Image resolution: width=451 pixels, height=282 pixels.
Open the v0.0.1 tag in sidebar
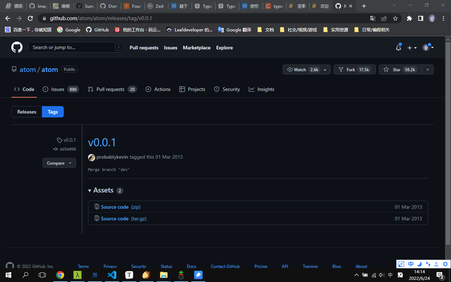pos(67,140)
